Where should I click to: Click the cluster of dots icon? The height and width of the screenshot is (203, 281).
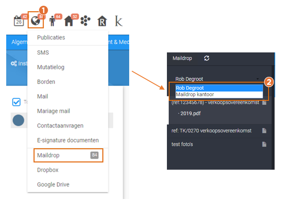(85, 20)
